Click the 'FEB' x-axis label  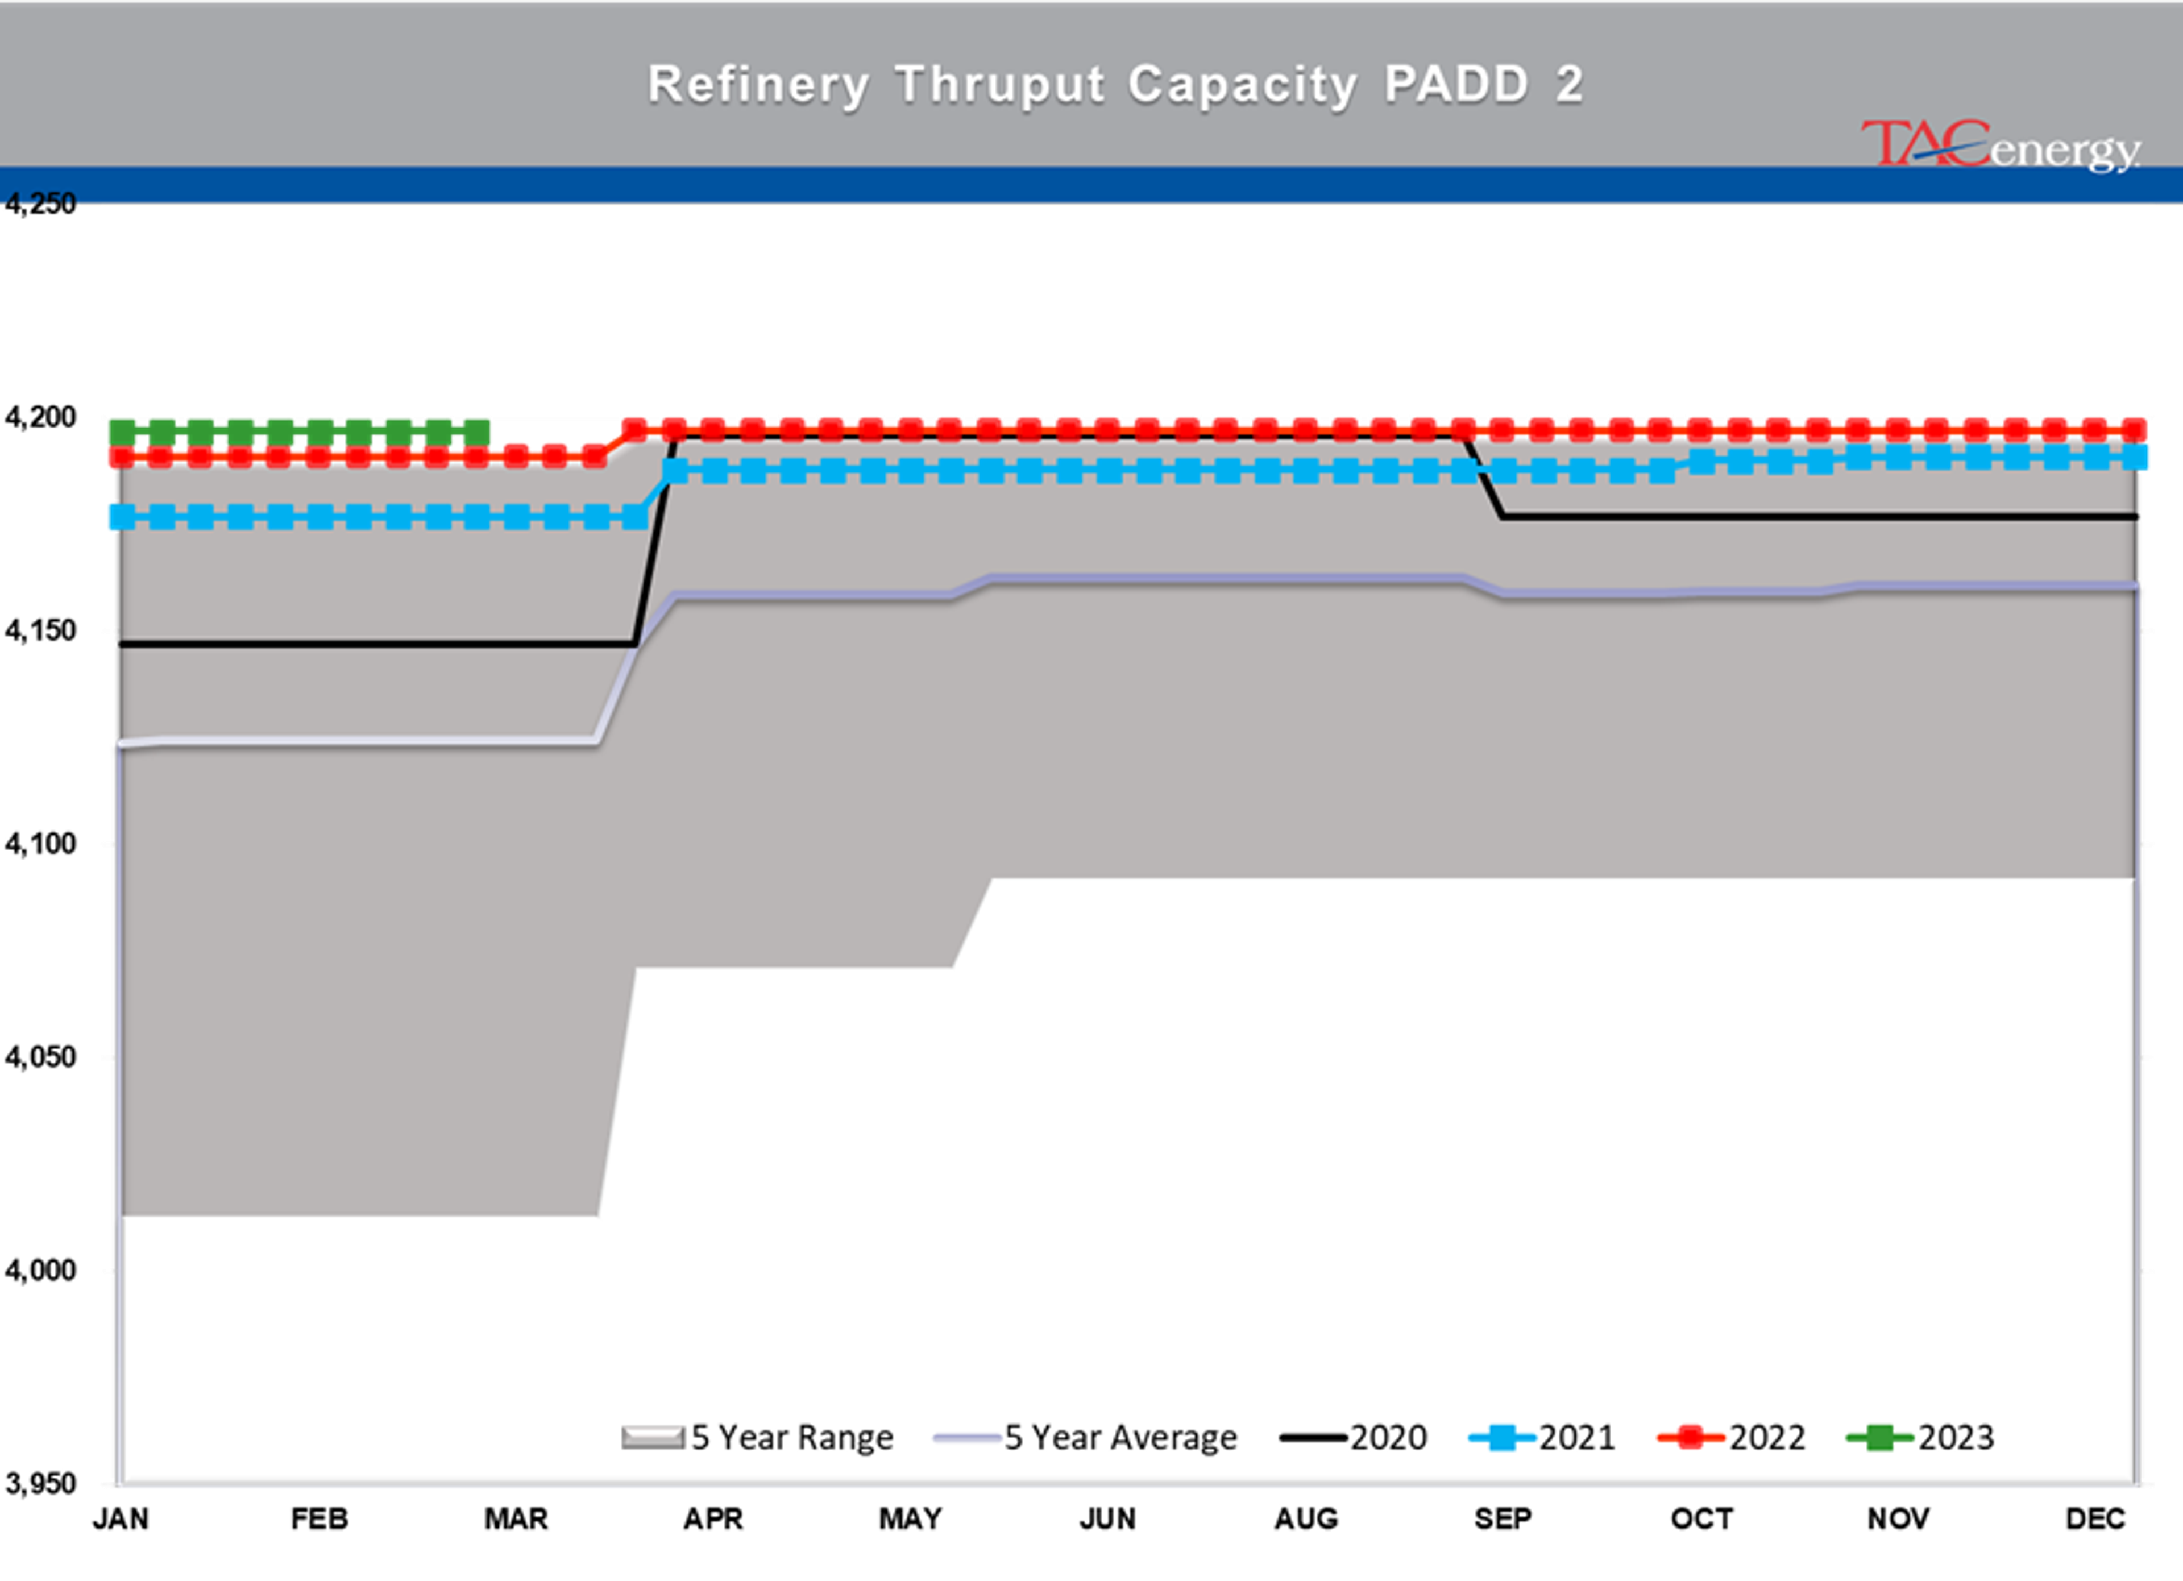pos(319,1520)
